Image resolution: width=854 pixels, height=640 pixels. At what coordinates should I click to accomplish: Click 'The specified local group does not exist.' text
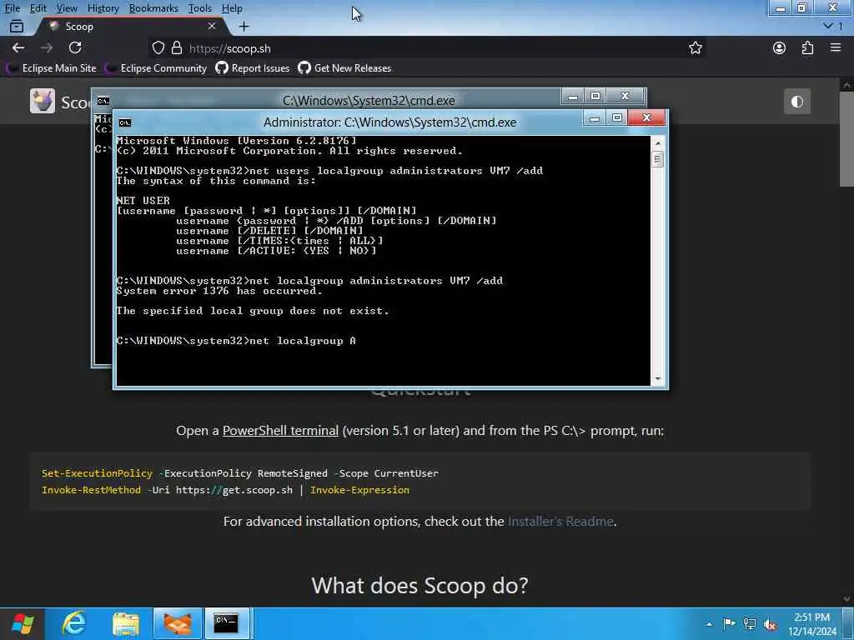coord(253,311)
